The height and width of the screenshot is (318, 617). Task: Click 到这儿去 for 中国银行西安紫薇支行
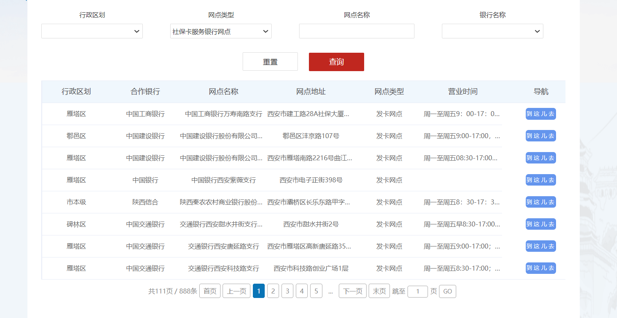tap(540, 180)
